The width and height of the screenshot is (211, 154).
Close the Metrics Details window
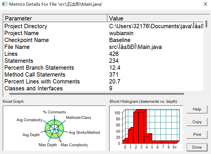(x=205, y=4)
